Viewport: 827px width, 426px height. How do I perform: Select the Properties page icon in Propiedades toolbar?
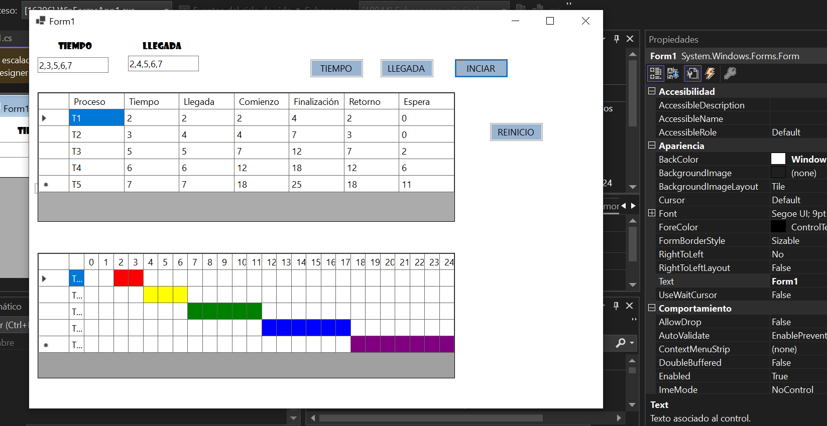692,73
